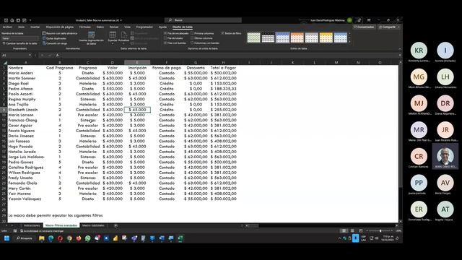
Task: Click the Windows taskbar search box
Action: point(25,238)
